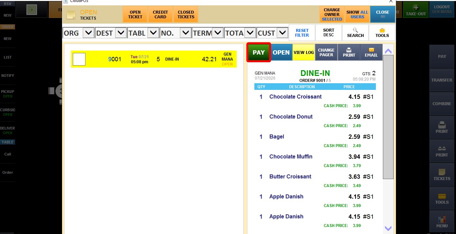The height and width of the screenshot is (234, 456).
Task: Print the selected ticket via printer icon
Action: 349,52
